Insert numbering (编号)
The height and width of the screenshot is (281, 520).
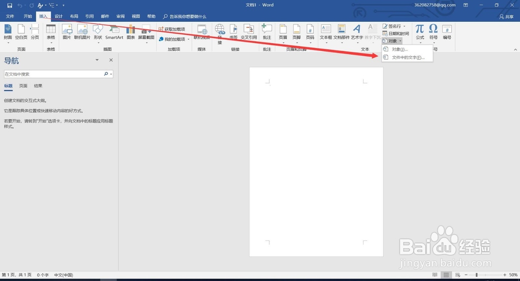pyautogui.click(x=447, y=33)
